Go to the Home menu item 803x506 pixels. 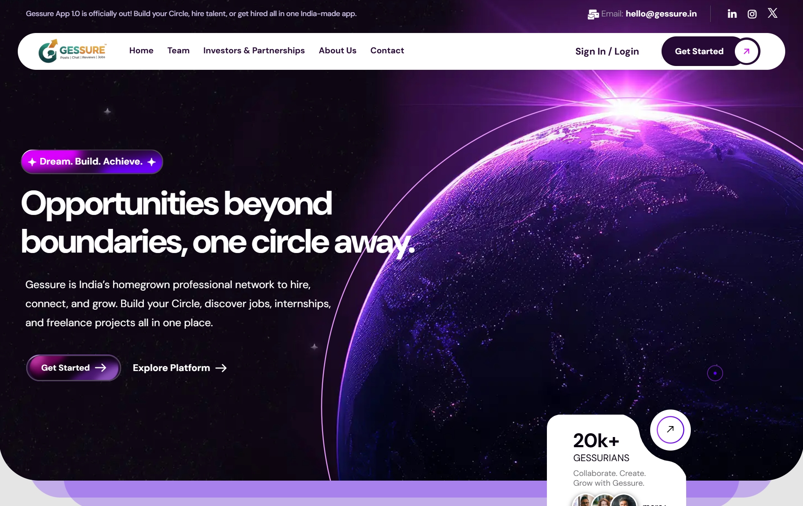pyautogui.click(x=141, y=50)
